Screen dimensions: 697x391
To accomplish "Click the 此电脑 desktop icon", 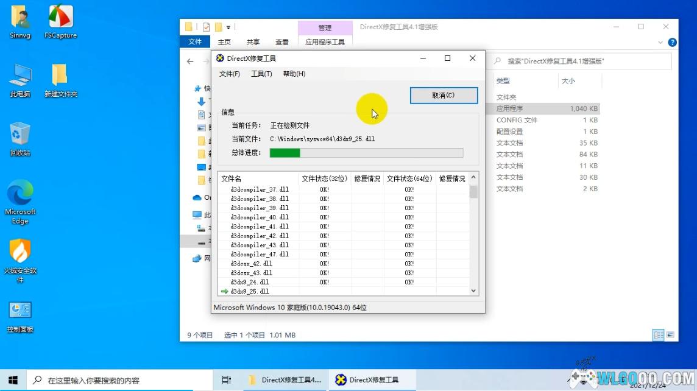I will [19, 80].
